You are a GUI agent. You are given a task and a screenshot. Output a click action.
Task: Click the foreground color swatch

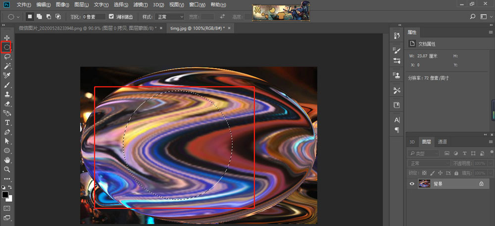(5, 195)
